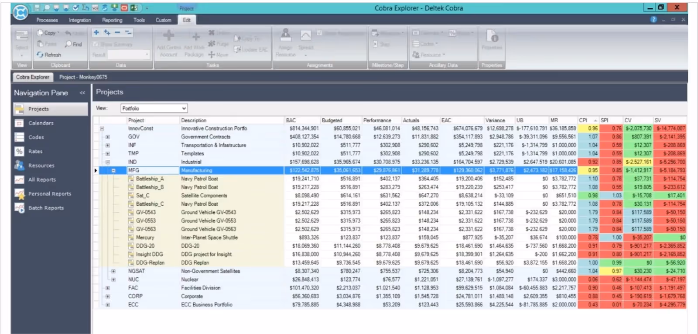The image size is (698, 334).
Task: Click the Add plus icon in Data group
Action: 96,32
